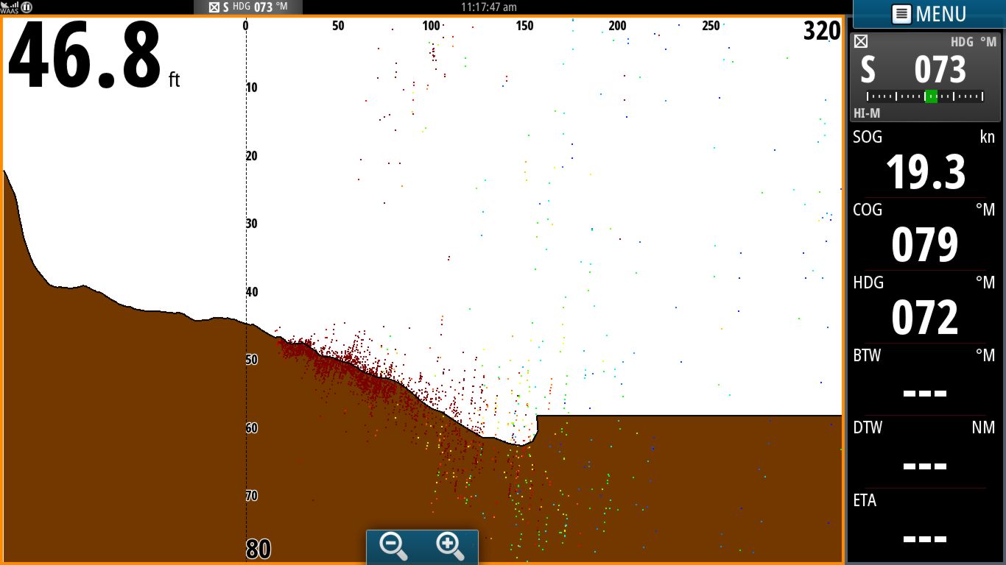Click the zoom out magnifier icon

point(394,547)
